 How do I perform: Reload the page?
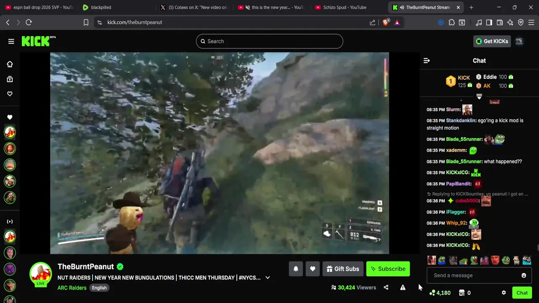[x=29, y=22]
